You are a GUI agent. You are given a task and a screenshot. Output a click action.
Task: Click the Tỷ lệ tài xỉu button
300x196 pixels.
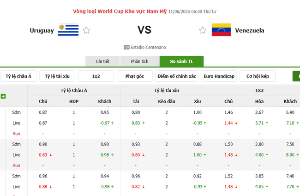click(57, 76)
